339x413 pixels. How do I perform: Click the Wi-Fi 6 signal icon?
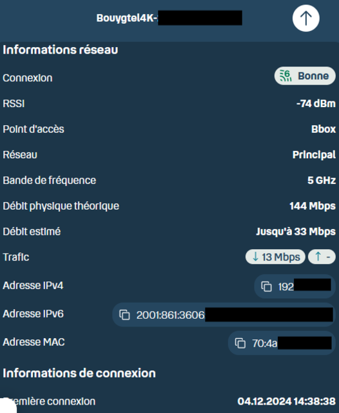point(286,76)
